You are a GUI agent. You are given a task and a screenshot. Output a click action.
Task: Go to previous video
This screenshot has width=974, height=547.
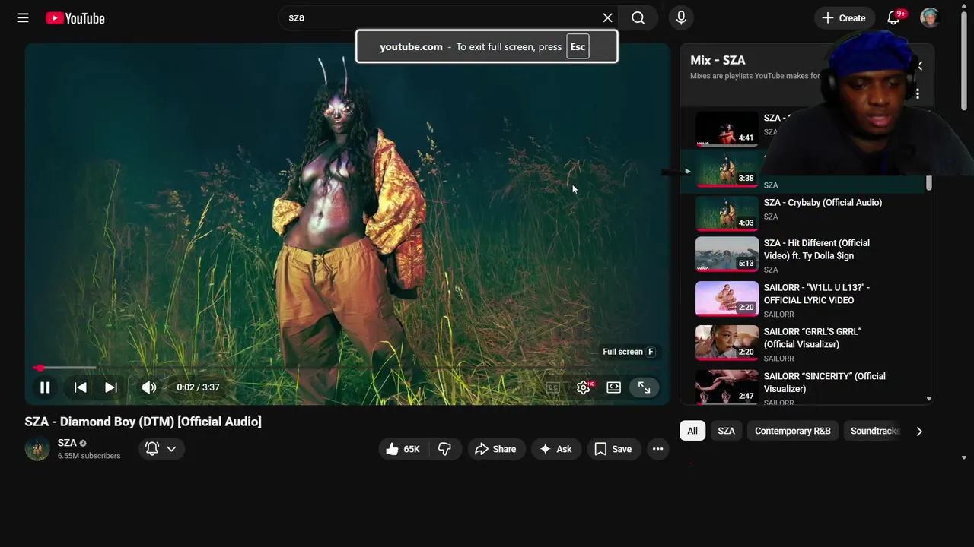(80, 387)
